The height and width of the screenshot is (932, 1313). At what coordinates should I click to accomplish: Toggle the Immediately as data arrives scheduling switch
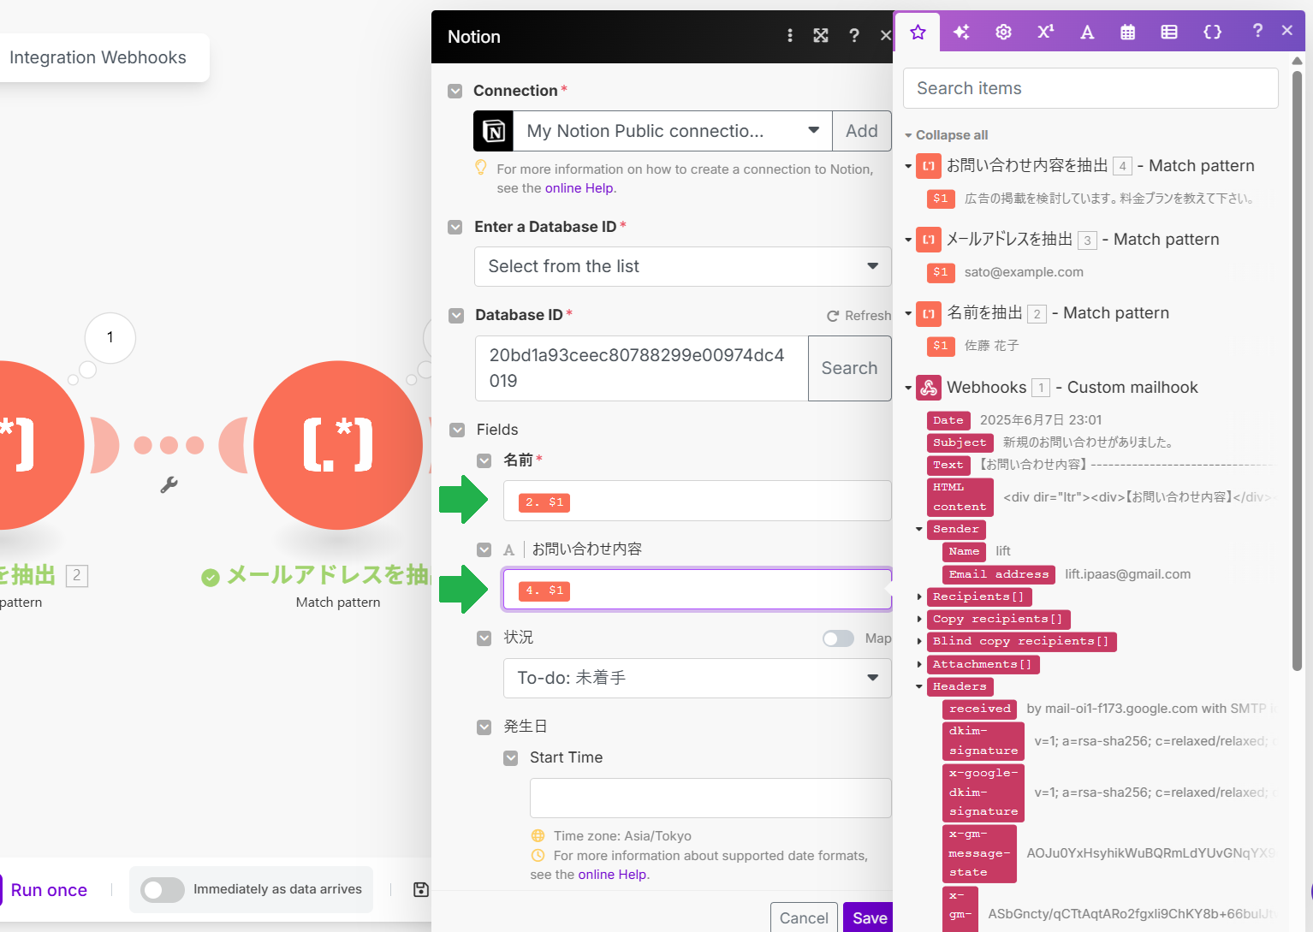pyautogui.click(x=163, y=890)
